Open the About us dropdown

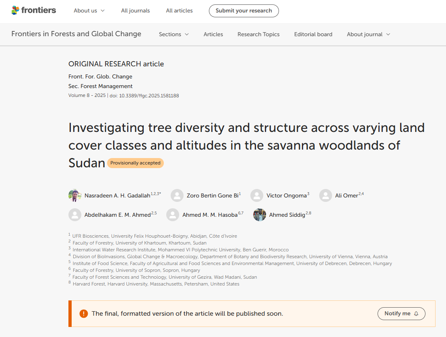tap(89, 10)
